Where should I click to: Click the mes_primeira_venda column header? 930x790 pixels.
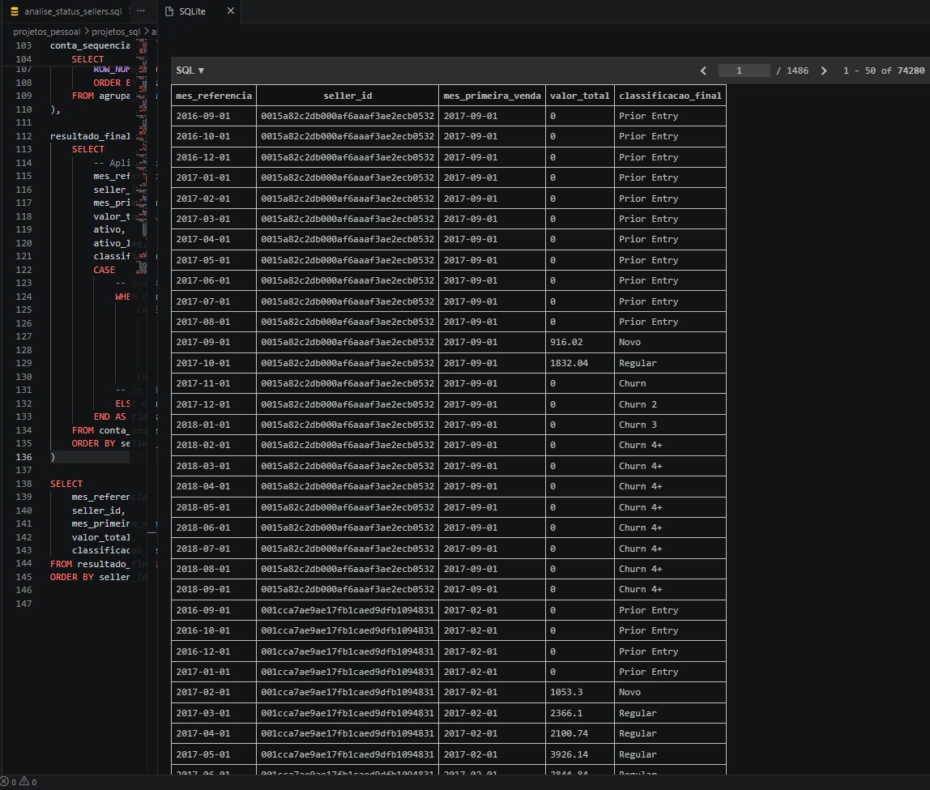pyautogui.click(x=492, y=96)
